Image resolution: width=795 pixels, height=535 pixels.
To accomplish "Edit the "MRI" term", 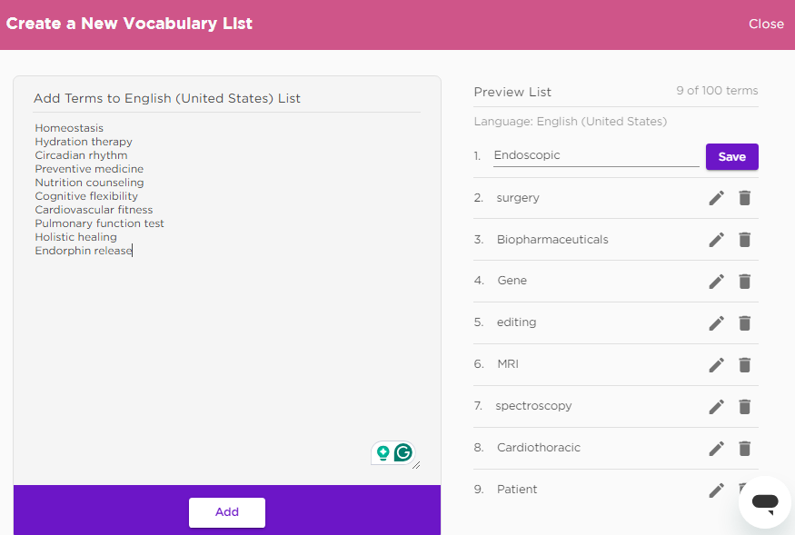I will click(x=717, y=365).
